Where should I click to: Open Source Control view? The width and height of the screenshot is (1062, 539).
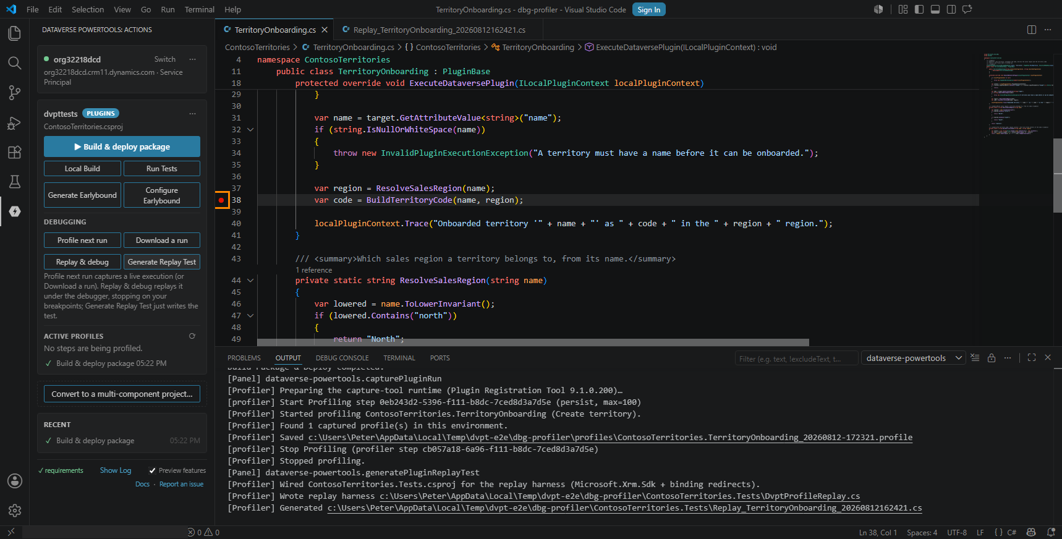point(14,93)
